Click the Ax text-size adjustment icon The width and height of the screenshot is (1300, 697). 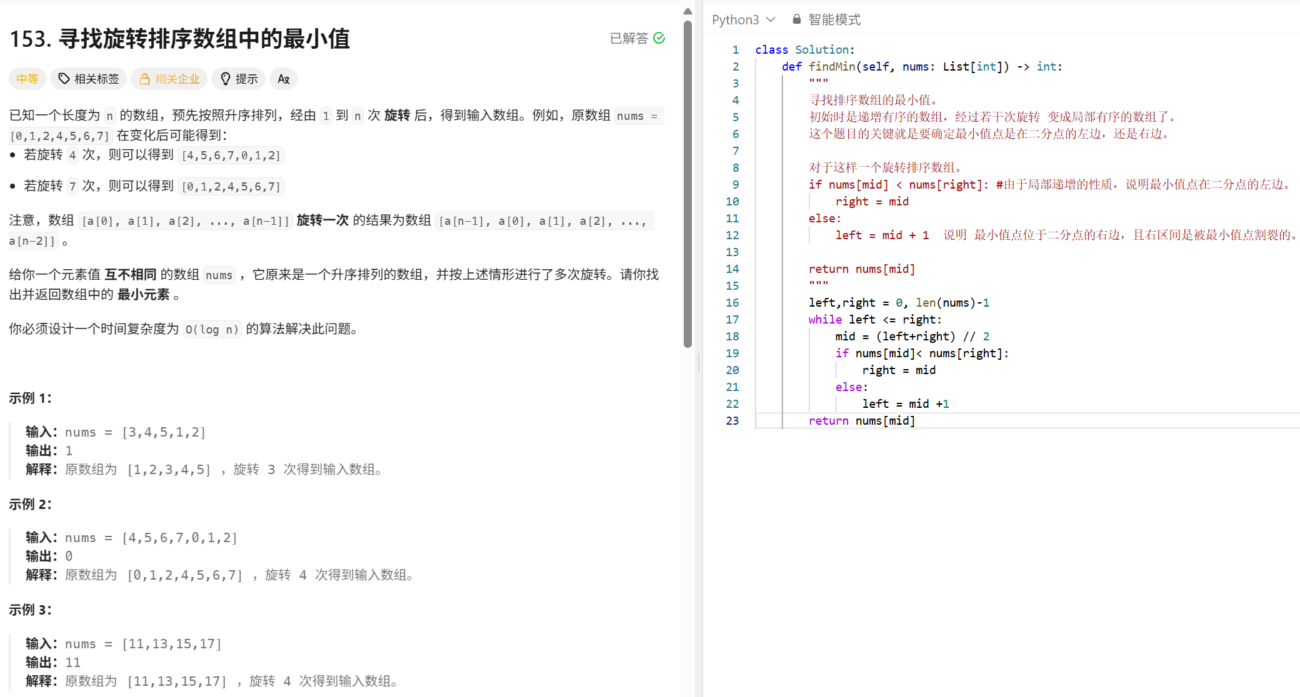[283, 79]
